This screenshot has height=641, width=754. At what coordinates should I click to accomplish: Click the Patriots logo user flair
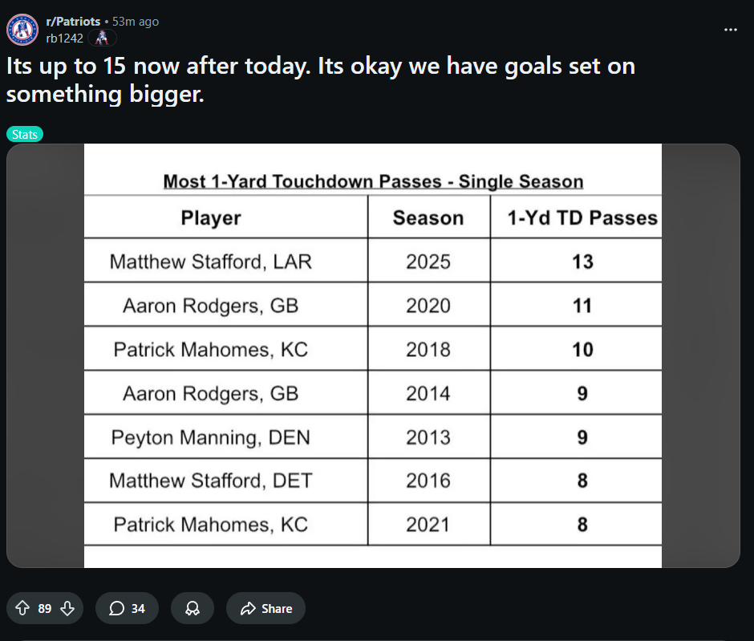102,38
